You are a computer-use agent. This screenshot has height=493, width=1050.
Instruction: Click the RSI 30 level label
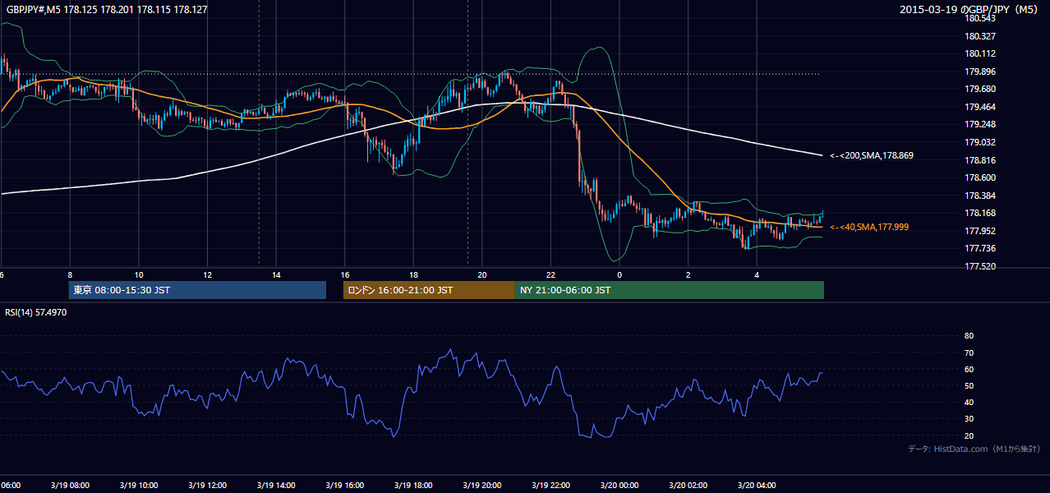pos(969,419)
